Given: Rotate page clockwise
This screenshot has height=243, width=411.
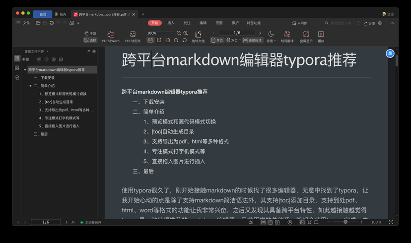Looking at the screenshot, I should point(176,40).
